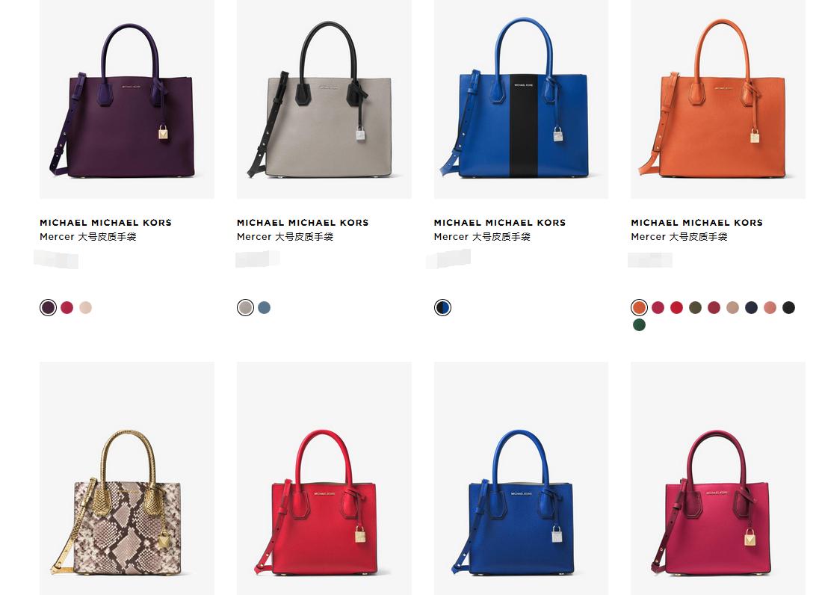The width and height of the screenshot is (819, 595).
Task: Open the purple Mercer tote product image
Action: 127,99
